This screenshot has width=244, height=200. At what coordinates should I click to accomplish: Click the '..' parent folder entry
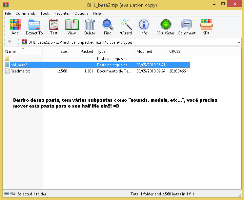tap(11, 59)
